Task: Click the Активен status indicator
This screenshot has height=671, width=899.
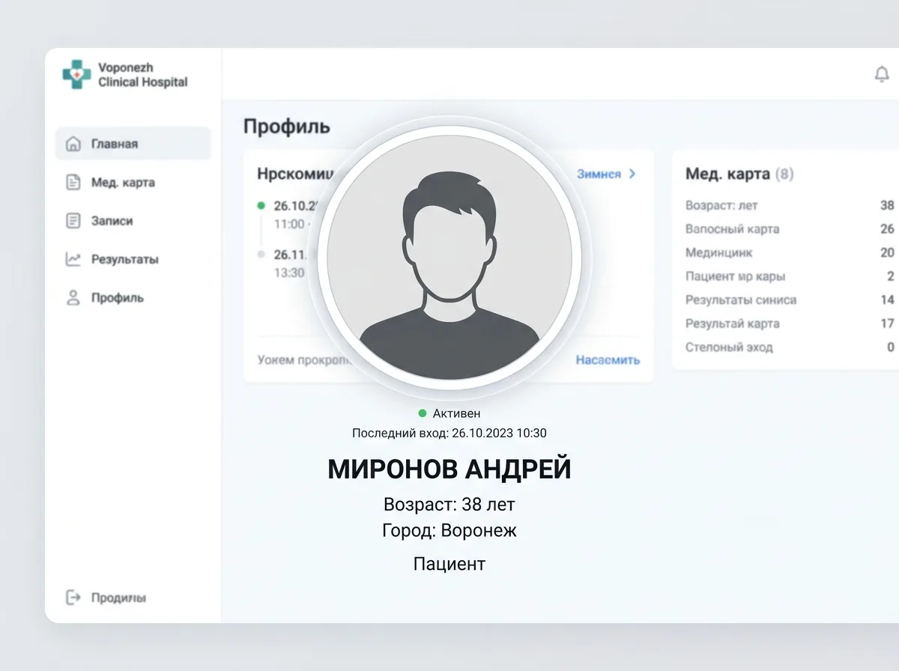Action: click(449, 413)
